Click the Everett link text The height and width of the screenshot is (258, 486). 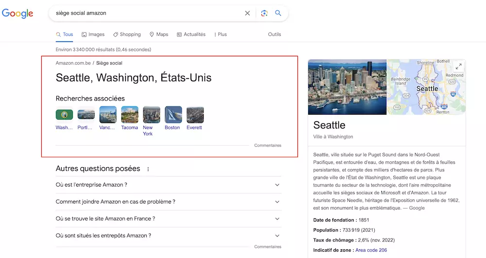[x=194, y=127]
